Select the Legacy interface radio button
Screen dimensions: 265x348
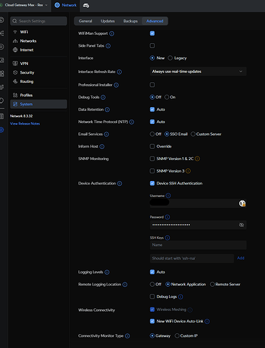tap(170, 58)
